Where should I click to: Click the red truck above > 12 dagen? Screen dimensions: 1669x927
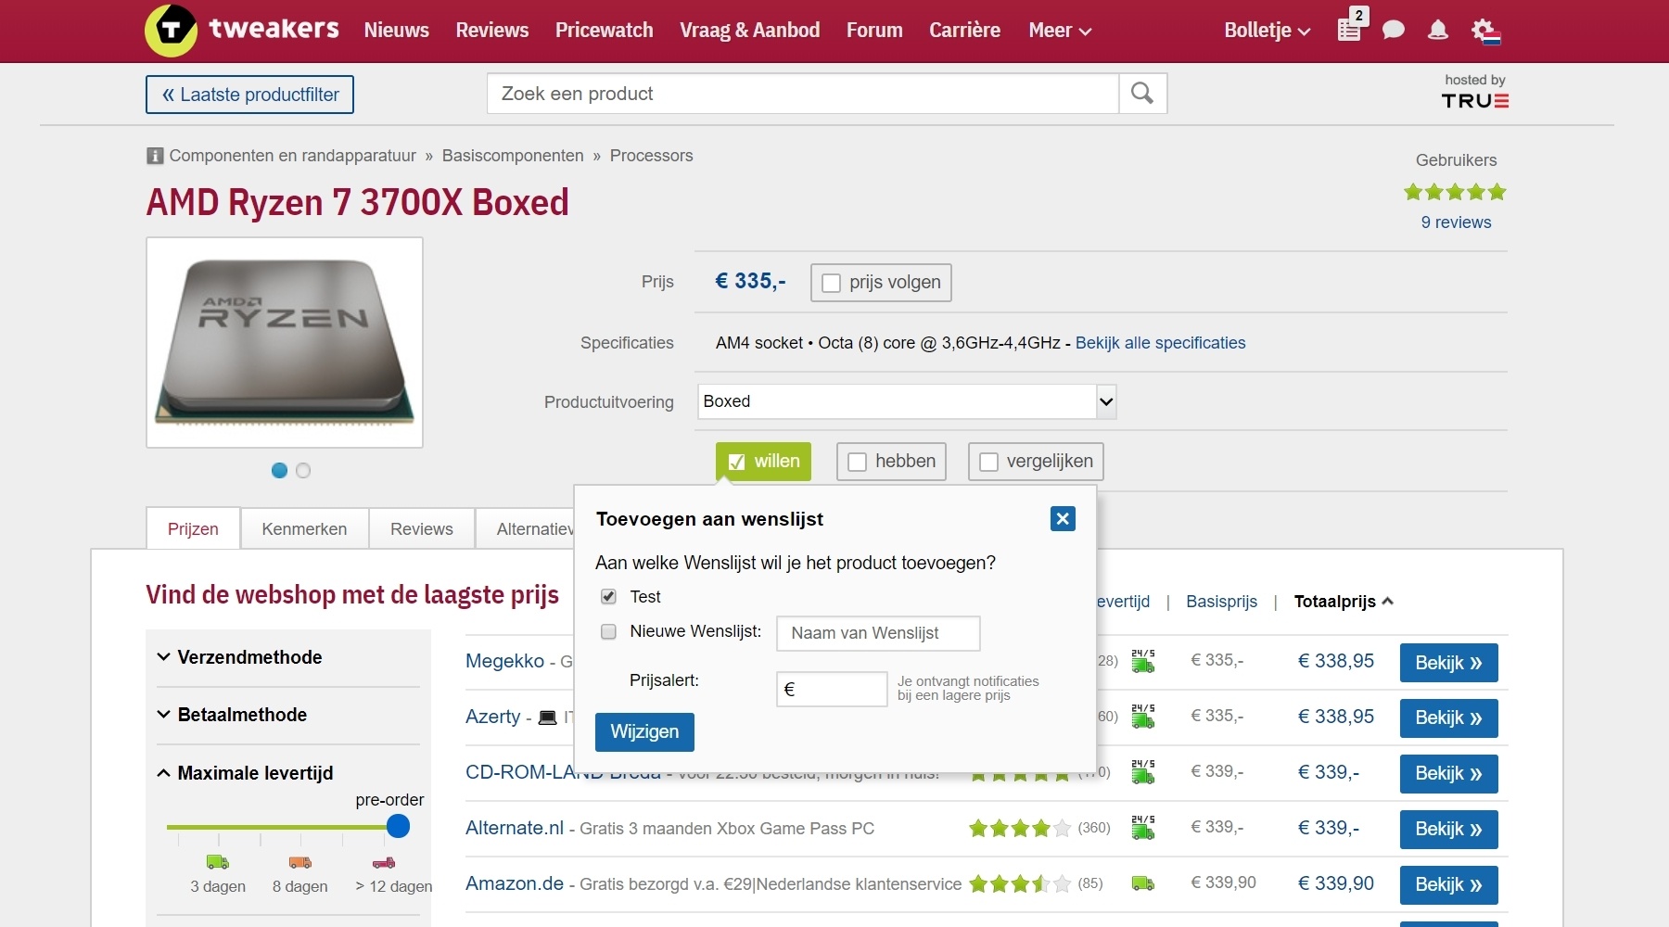pos(384,862)
